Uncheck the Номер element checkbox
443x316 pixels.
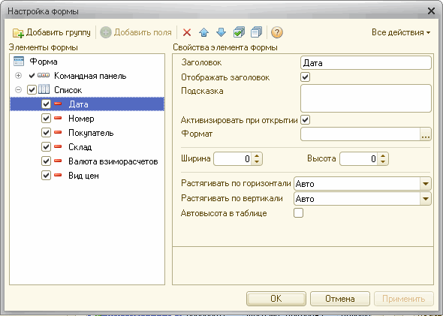coord(46,118)
